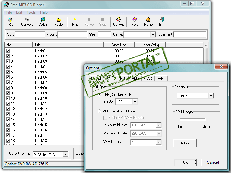Open the Maximum bitrate dropdown
The height and width of the screenshot is (173, 231).
(159, 134)
